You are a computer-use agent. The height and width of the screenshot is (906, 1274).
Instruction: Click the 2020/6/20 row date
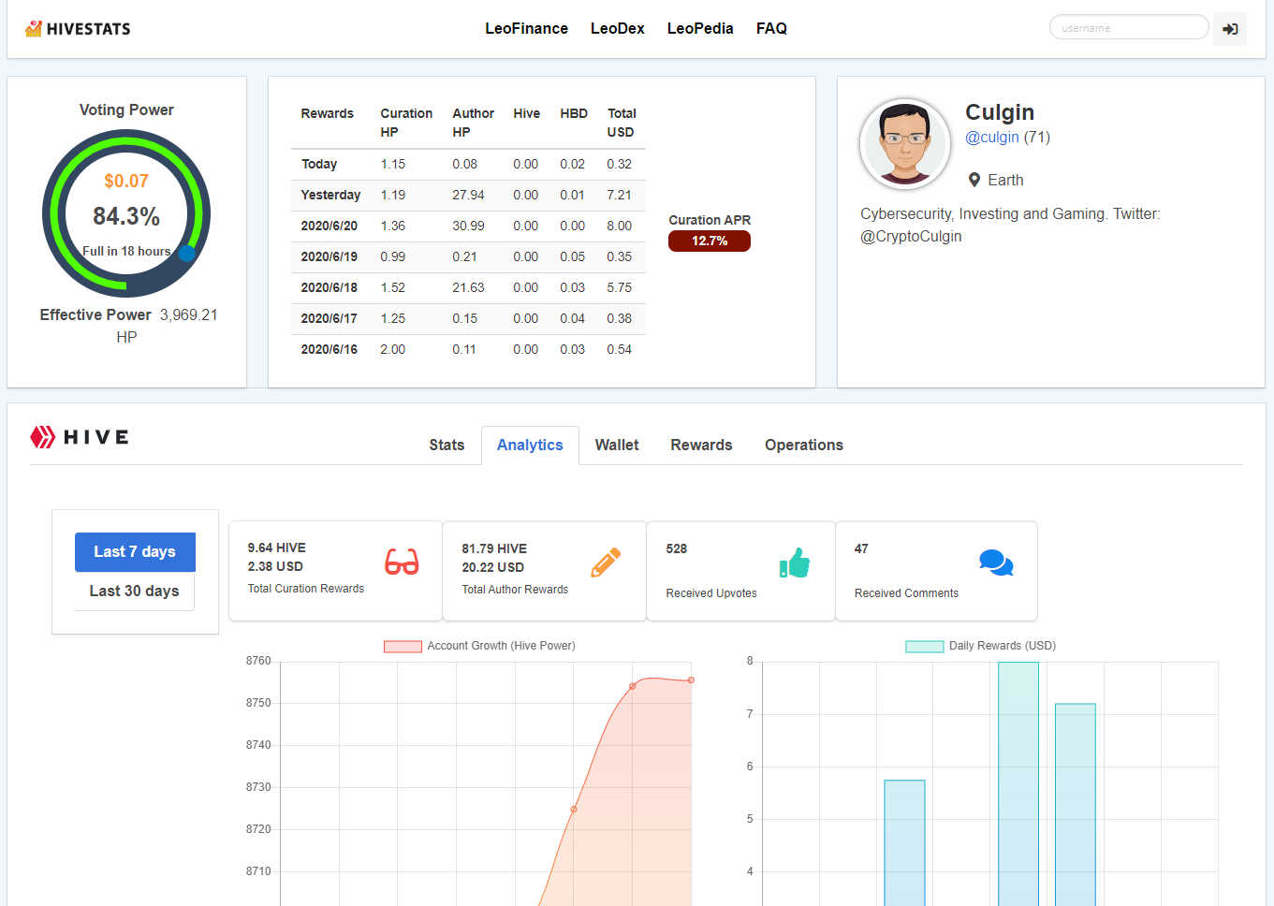tap(329, 226)
